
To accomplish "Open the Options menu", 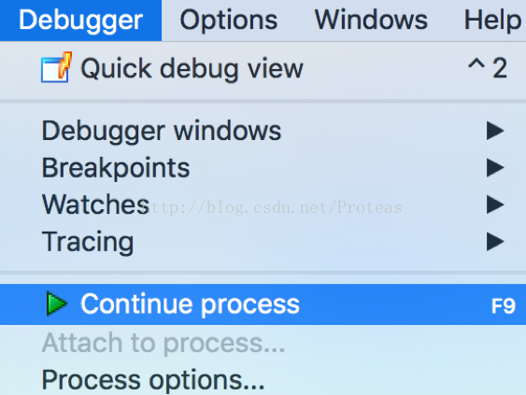I will [229, 21].
